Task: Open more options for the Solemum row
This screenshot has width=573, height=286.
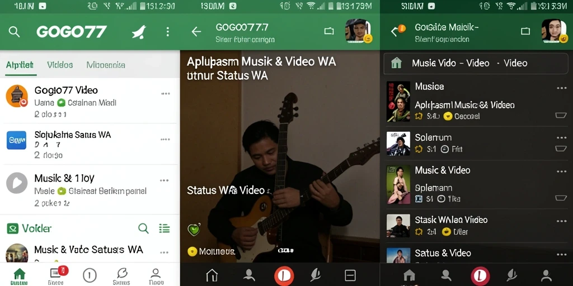Action: click(x=561, y=138)
